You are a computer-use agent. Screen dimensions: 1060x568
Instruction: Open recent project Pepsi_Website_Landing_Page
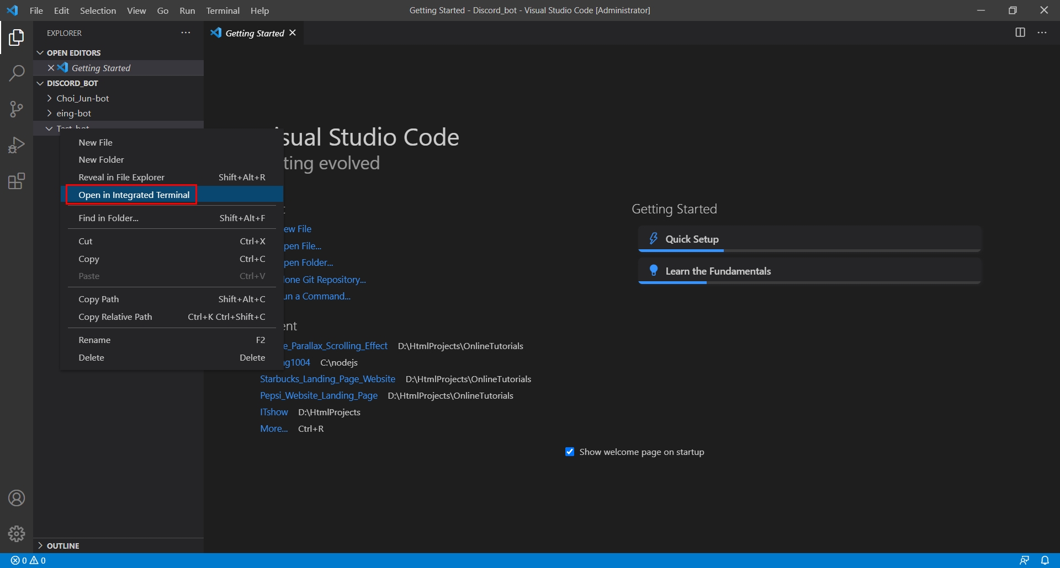319,395
